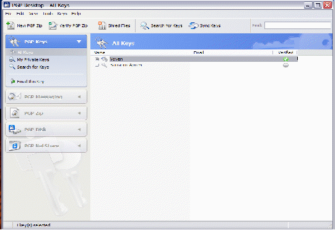Click the Search for Keys magnifier icon in toolbar

pyautogui.click(x=145, y=25)
